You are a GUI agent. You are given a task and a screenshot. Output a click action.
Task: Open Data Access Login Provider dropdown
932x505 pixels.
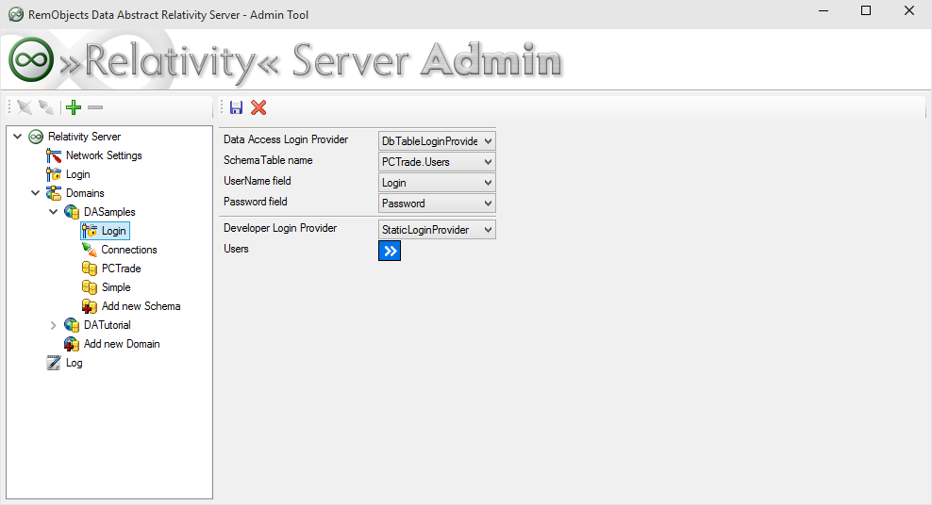tap(488, 141)
